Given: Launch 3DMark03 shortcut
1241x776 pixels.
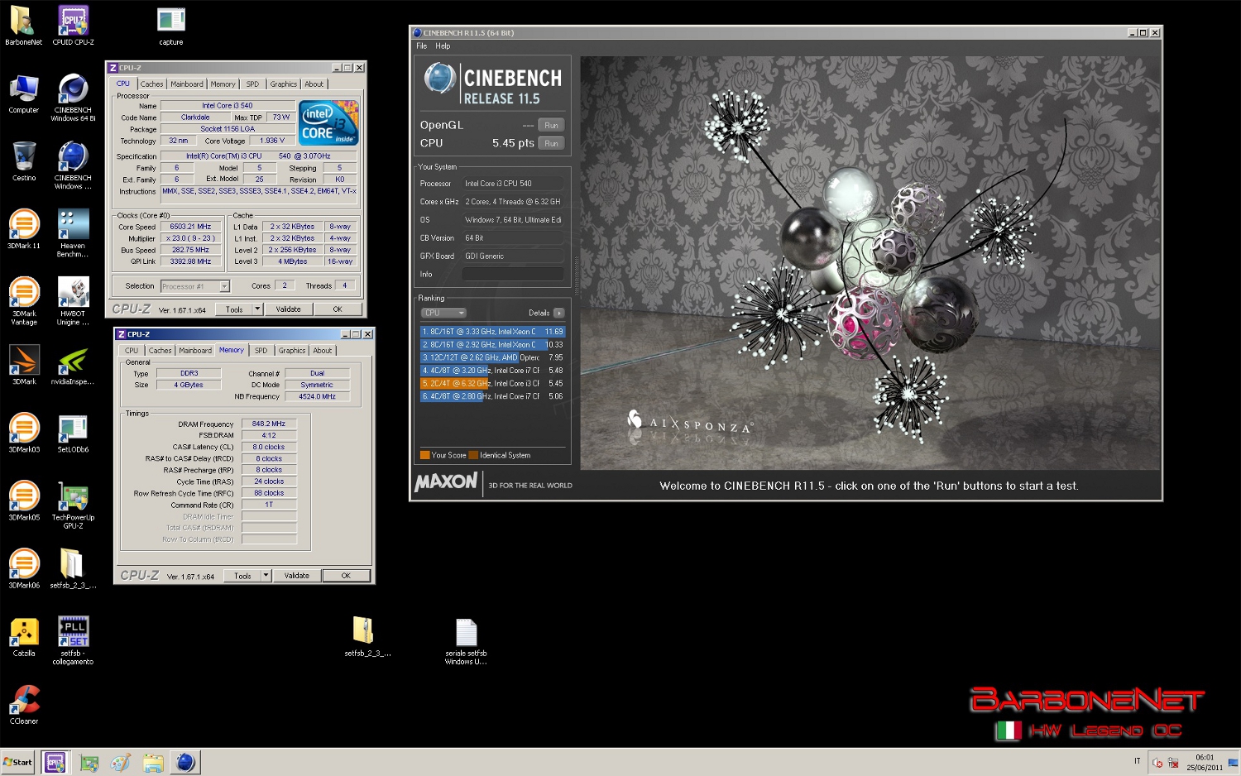Looking at the screenshot, I should click(24, 433).
